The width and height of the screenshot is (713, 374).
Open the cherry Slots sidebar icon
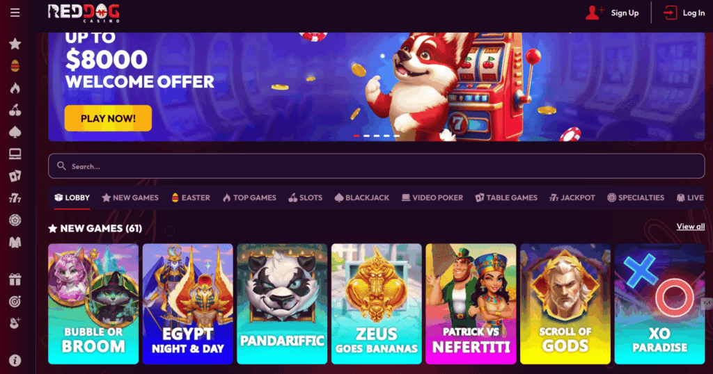coord(15,110)
